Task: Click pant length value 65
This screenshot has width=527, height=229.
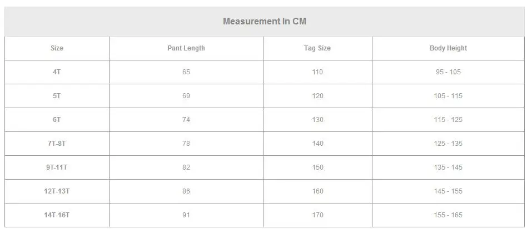Action: pyautogui.click(x=186, y=72)
